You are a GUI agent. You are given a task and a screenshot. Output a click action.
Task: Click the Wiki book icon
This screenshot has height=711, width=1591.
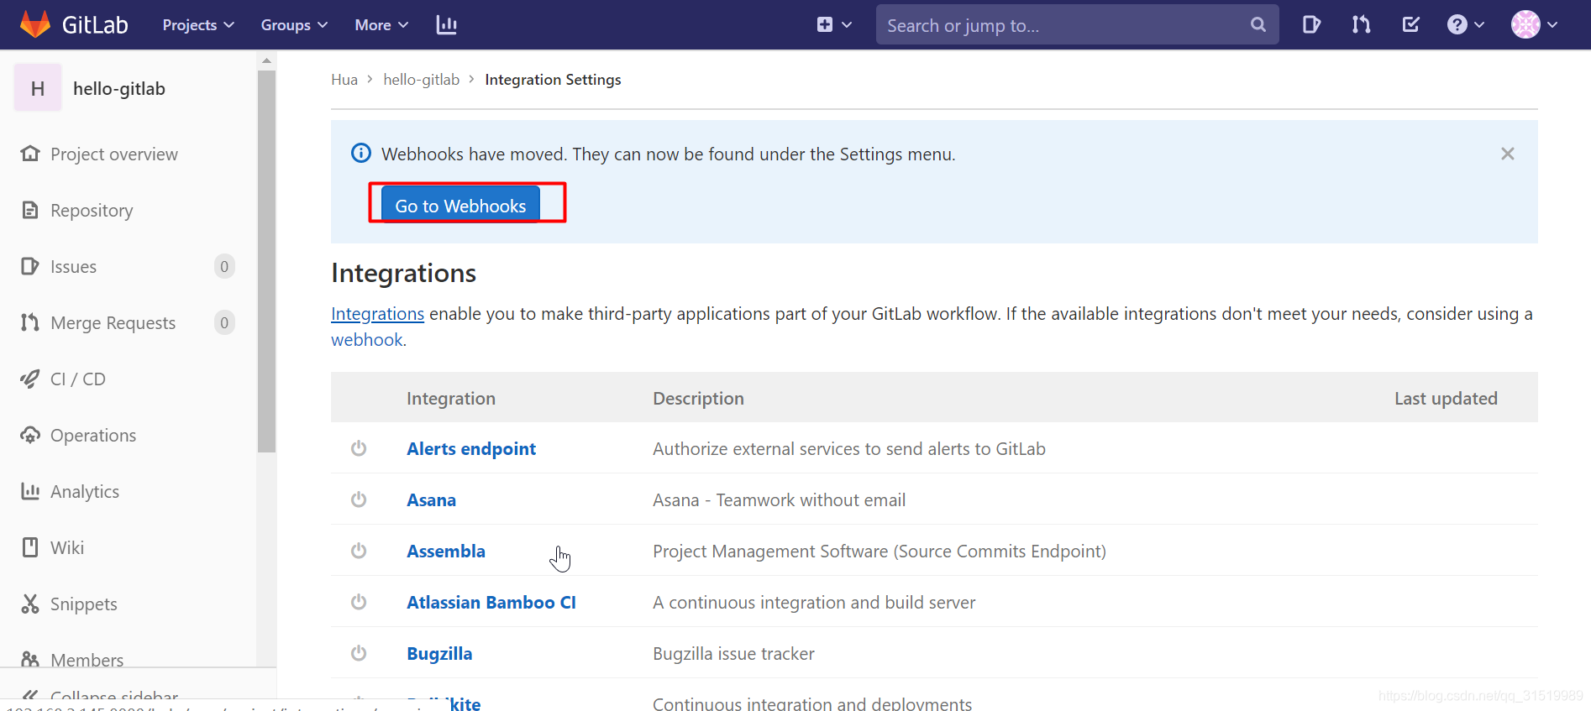point(30,547)
